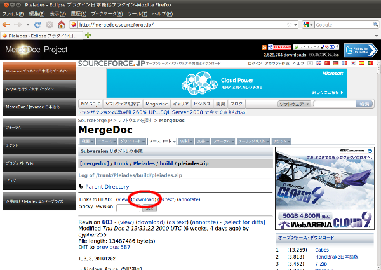
Task: Click the Cloud Power Microsoft banner
Action: click(x=227, y=83)
